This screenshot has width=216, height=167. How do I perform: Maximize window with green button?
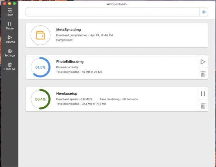click(14, 4)
